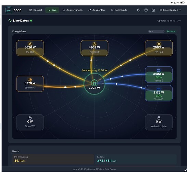187x172 pixels.
Task: Toggle dark mode with the moon icon
Action: point(139,10)
